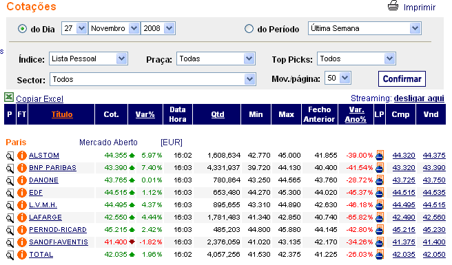Sort by the Título column header
452x265 pixels.
(62, 115)
